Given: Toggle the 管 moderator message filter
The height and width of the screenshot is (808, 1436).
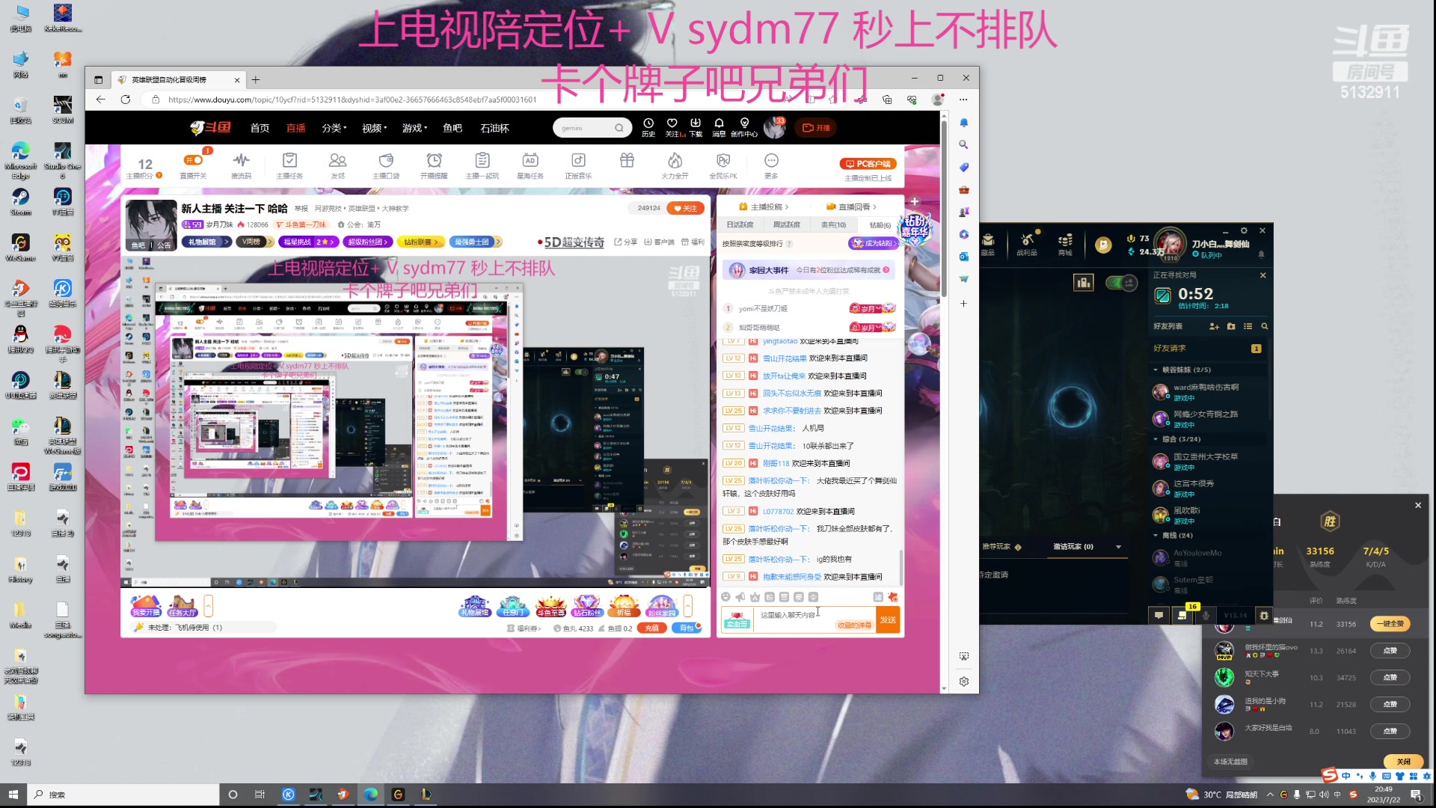Looking at the screenshot, I should (x=784, y=597).
